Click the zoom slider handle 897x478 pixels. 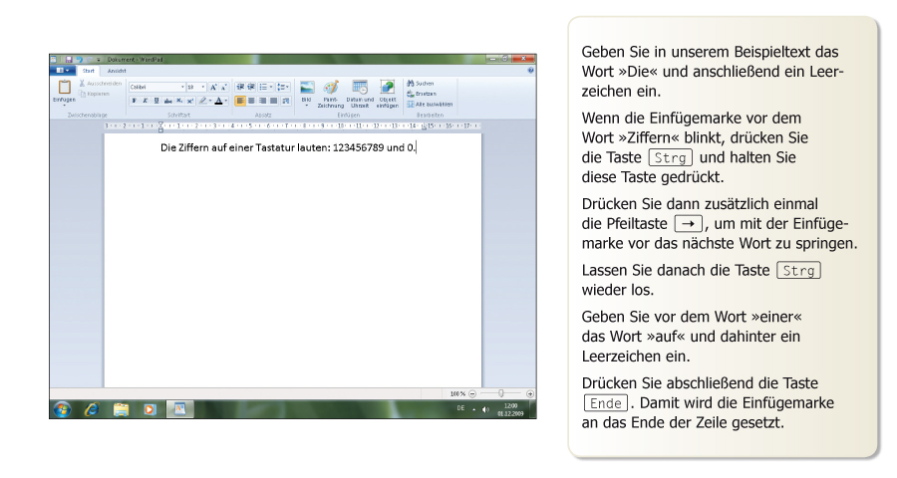tap(499, 394)
